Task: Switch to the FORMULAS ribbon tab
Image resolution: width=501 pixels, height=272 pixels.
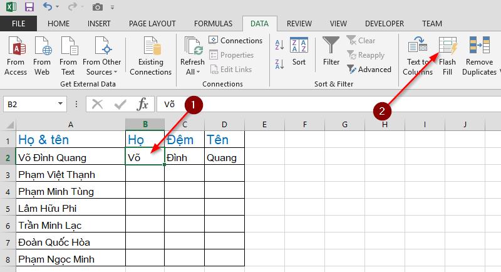Action: (213, 24)
